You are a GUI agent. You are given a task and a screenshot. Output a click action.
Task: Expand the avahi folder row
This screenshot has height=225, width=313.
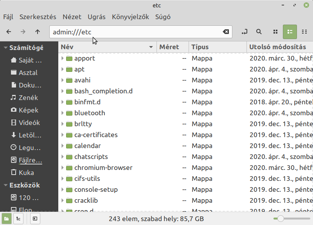[62, 80]
